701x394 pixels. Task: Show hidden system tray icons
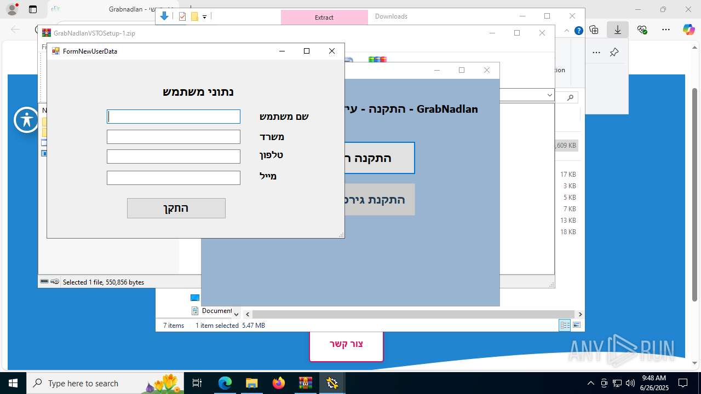590,383
